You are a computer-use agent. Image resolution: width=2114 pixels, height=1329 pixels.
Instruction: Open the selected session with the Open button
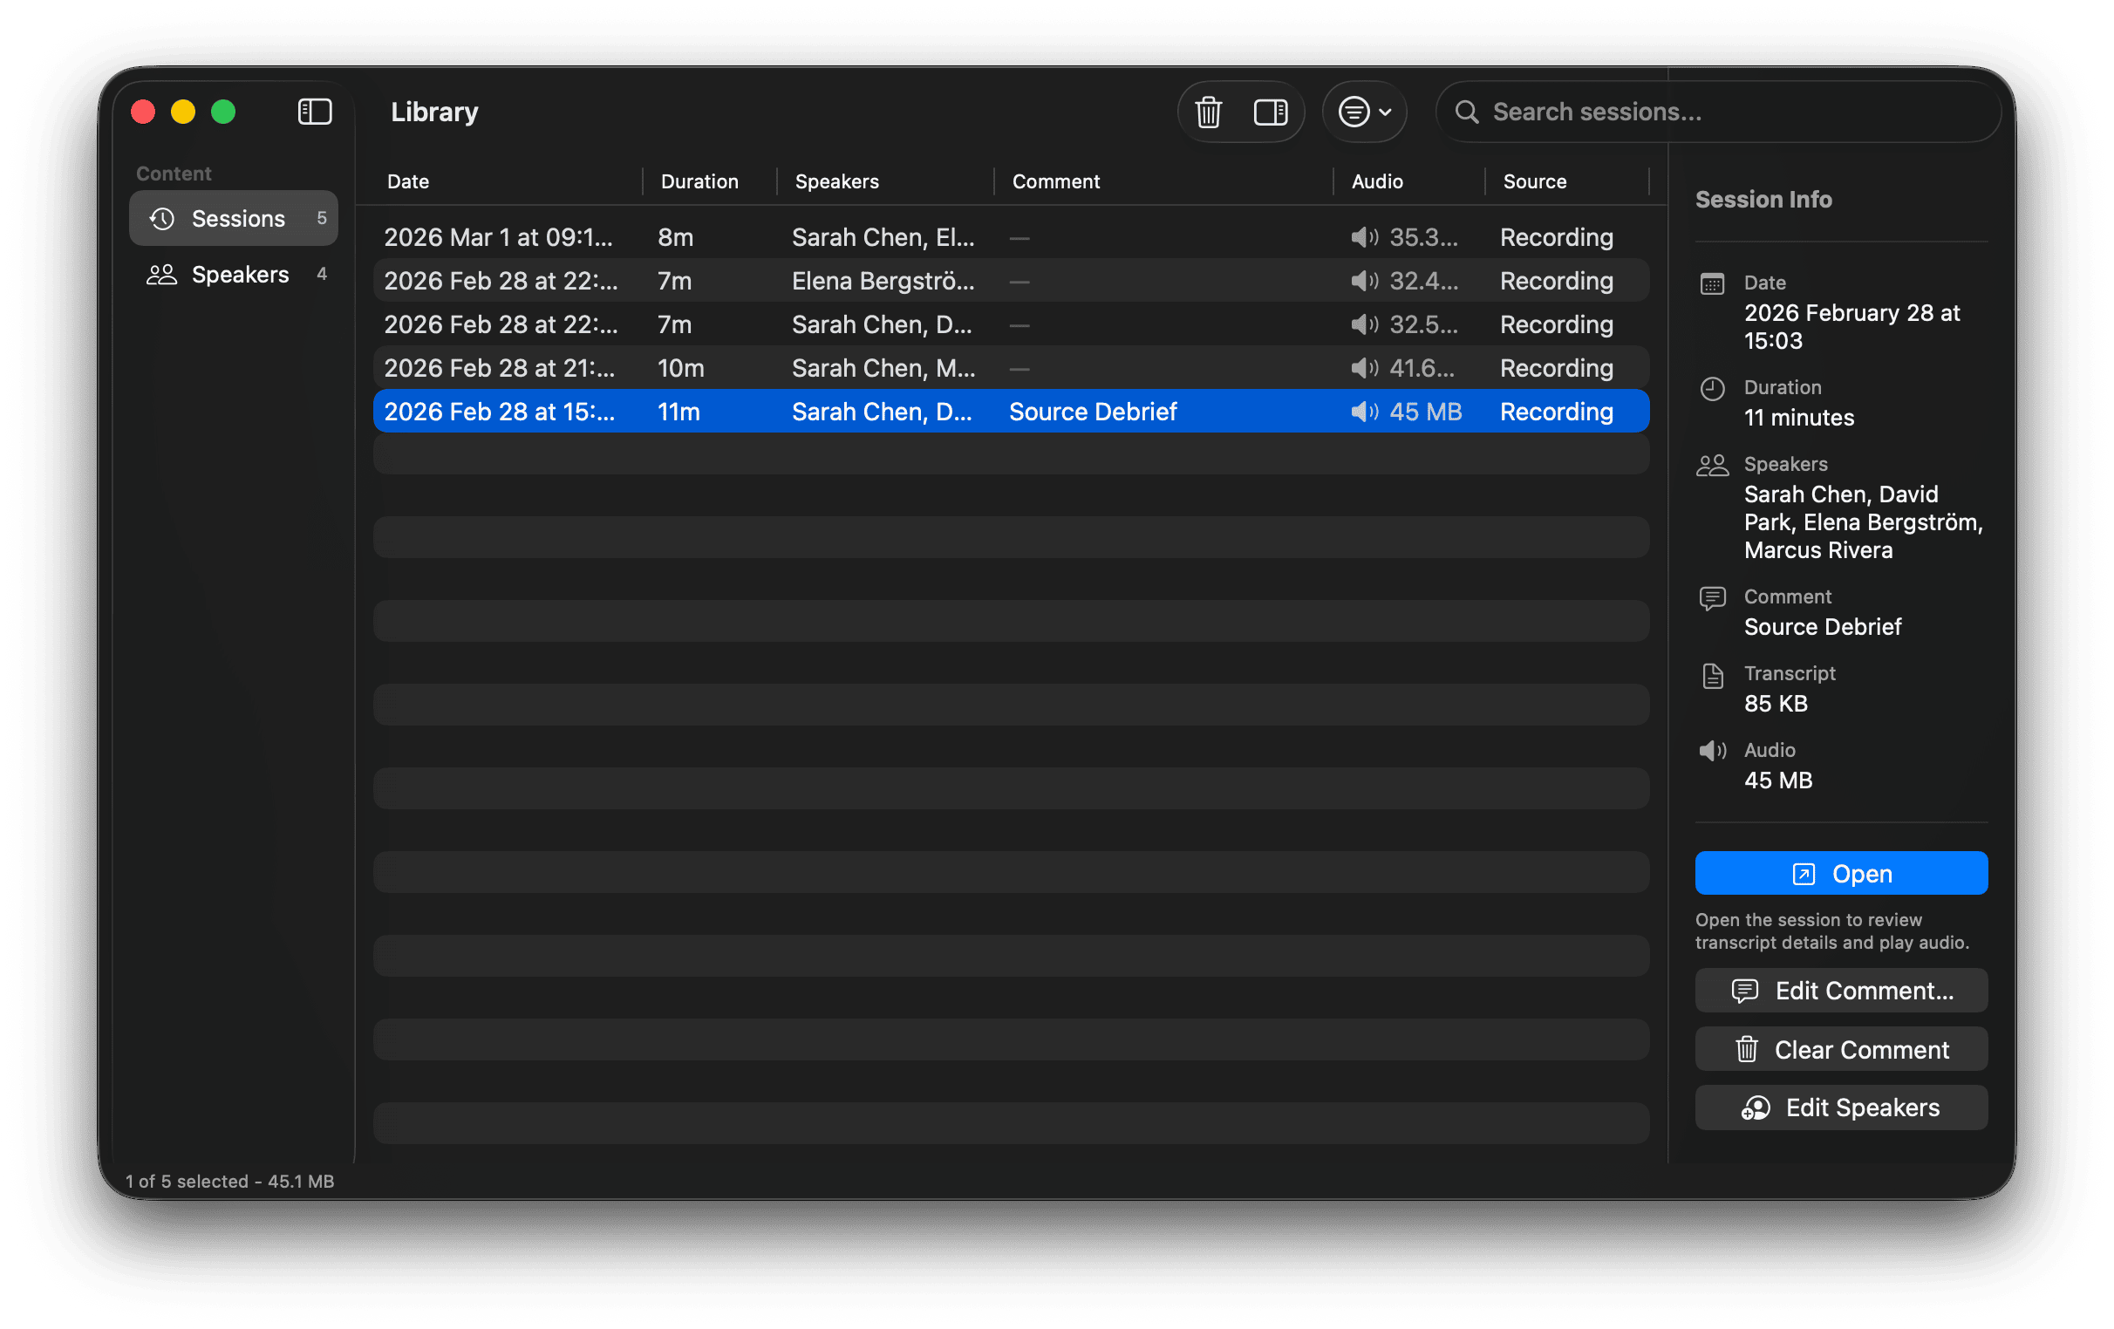click(x=1840, y=873)
